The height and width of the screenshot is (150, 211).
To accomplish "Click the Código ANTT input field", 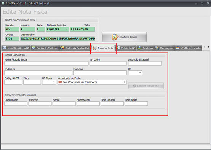I will 13,82.
